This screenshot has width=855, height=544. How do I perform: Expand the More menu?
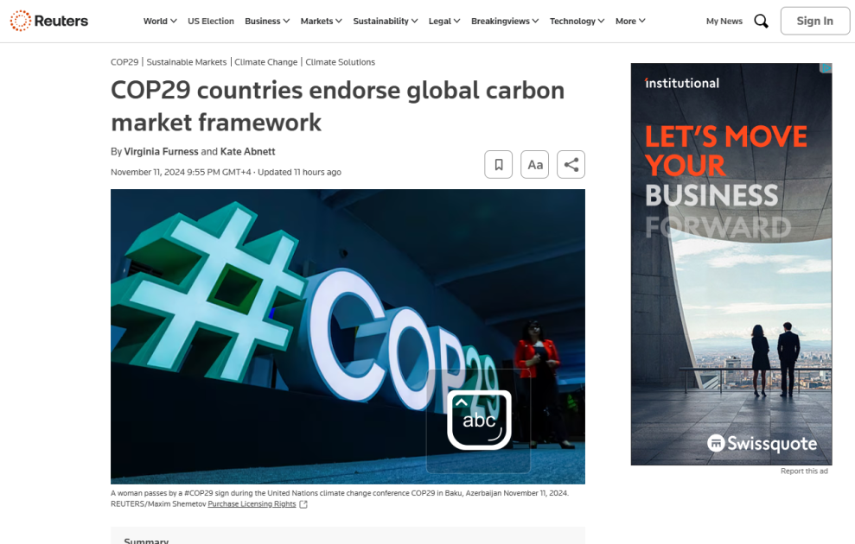pos(630,22)
